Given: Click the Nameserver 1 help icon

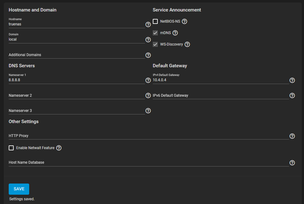Looking at the screenshot, I should [148, 80].
